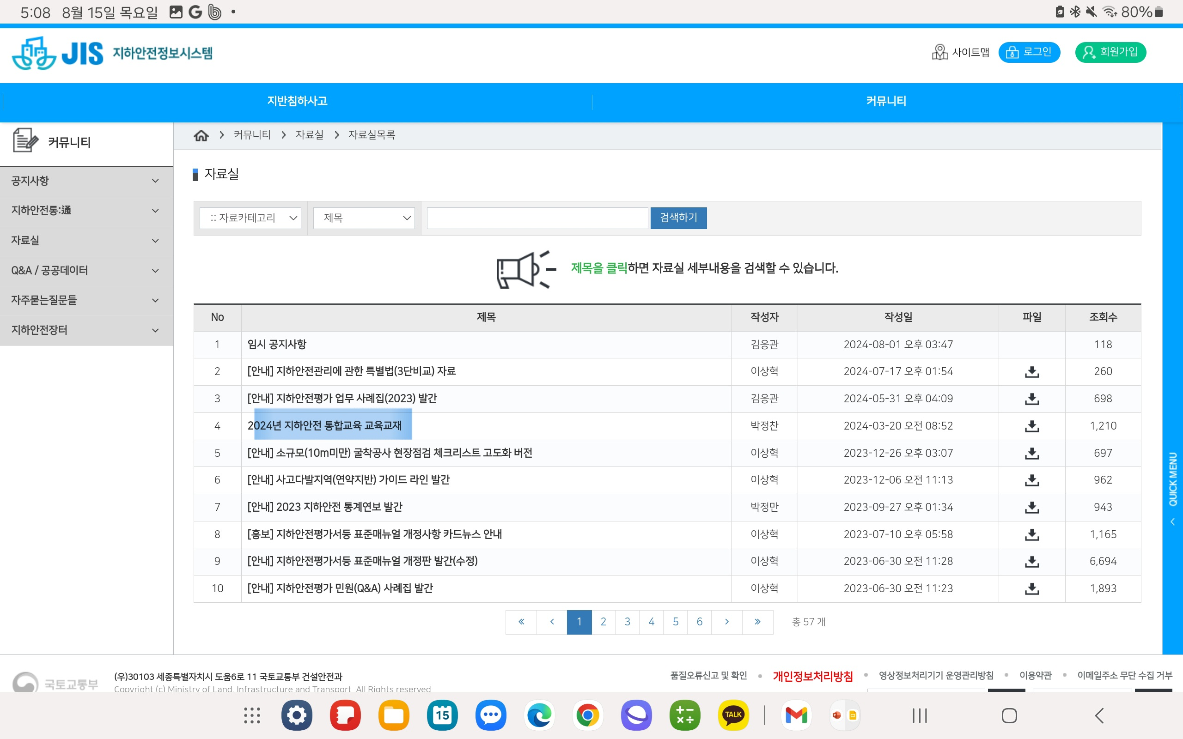Open the 지반침하사고 top menu
The width and height of the screenshot is (1183, 739).
(x=297, y=101)
